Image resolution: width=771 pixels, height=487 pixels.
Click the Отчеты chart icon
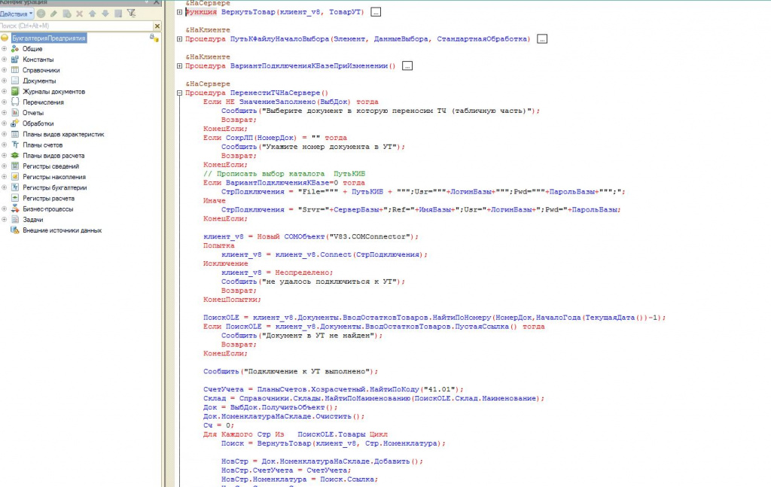[14, 113]
